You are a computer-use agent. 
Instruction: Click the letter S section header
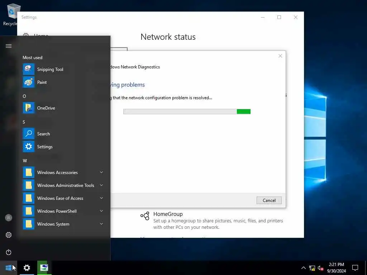[x=24, y=122]
